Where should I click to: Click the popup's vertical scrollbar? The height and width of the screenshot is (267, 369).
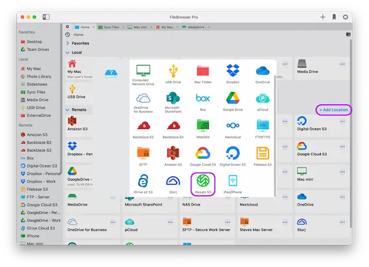coord(275,136)
